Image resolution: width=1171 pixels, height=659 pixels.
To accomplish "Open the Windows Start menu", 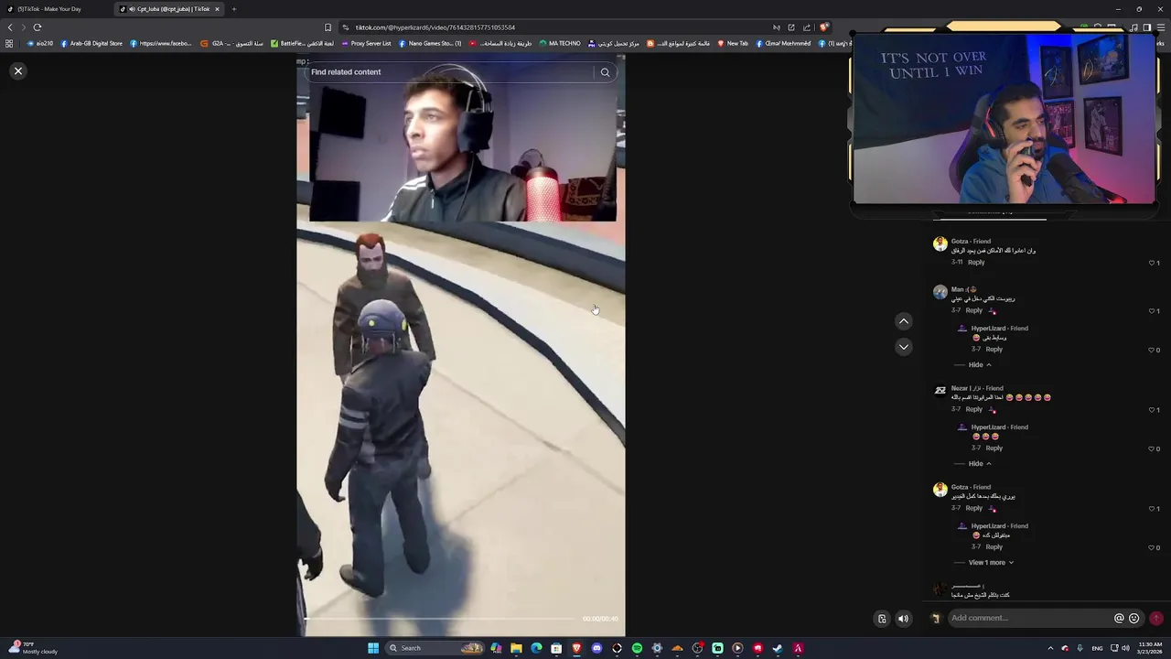I will click(x=373, y=648).
